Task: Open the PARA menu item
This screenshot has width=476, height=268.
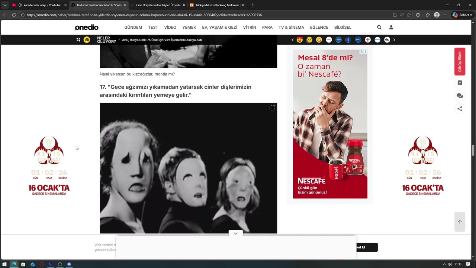Action: [267, 27]
